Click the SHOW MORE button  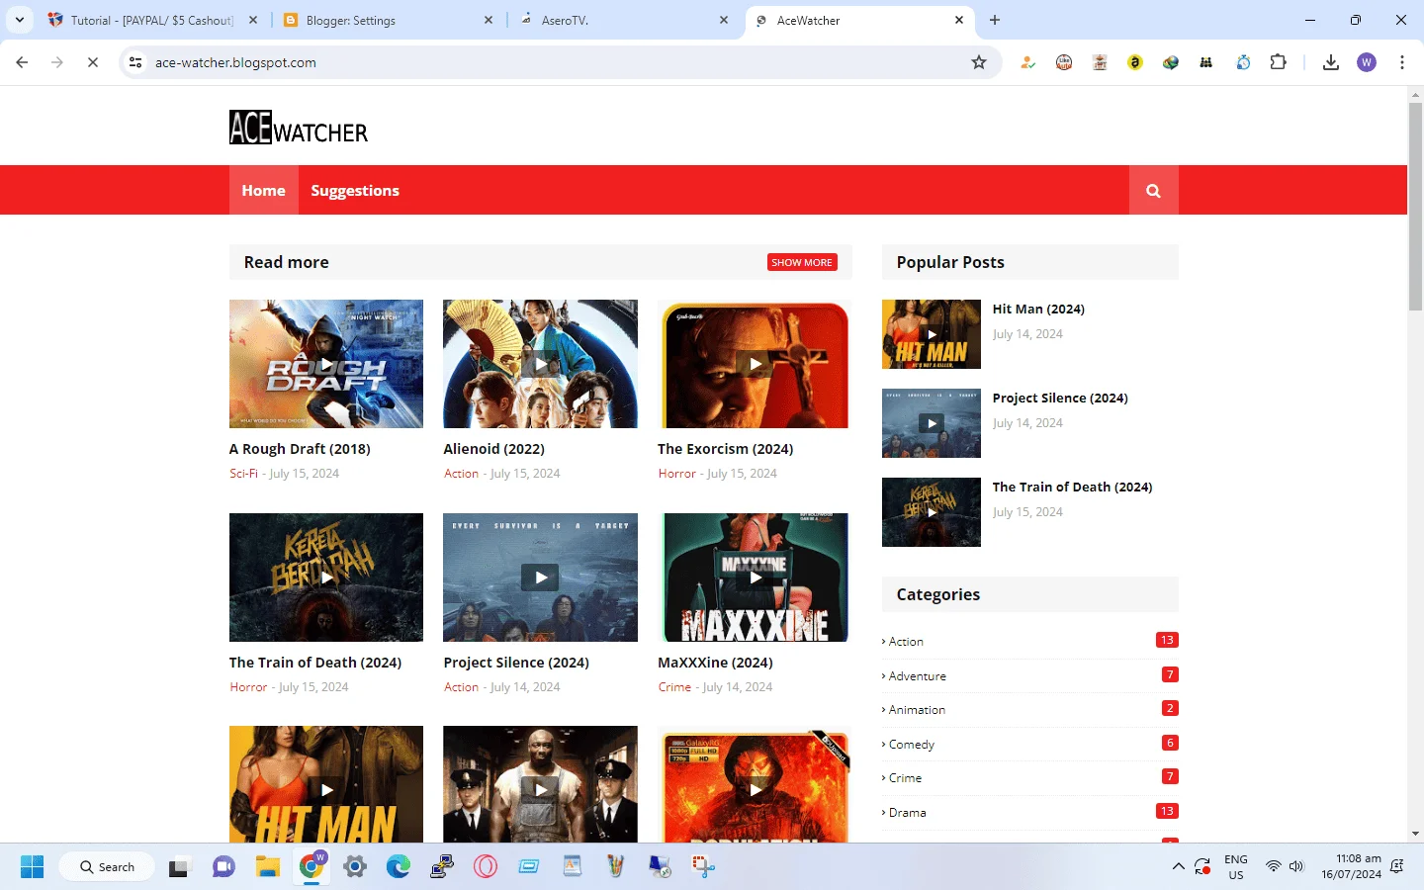click(802, 262)
